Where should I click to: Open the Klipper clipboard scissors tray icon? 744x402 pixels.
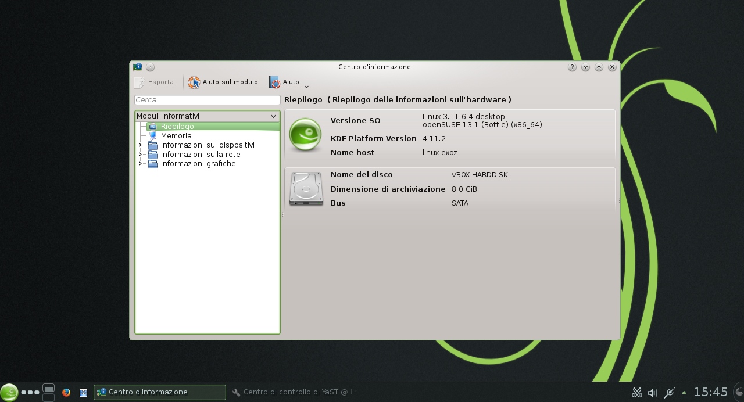[636, 393]
